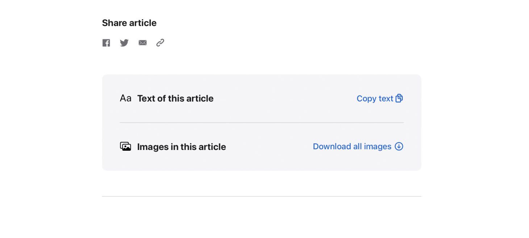Click the divider line inside gray card
Screen dimensions: 529x238
(x=262, y=122)
